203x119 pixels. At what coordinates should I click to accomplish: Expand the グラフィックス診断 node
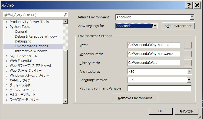[x=6, y=85]
